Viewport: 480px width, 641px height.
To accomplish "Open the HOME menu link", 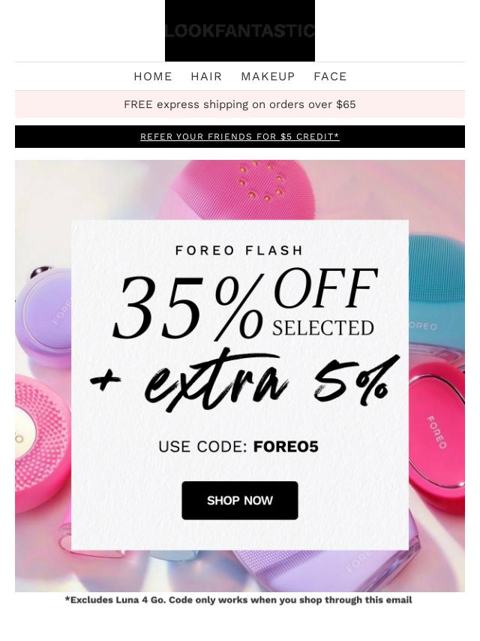I will (x=153, y=77).
